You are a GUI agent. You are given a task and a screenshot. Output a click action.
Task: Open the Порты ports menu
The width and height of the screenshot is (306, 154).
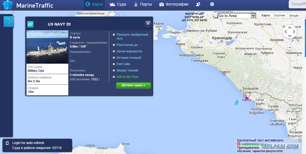click(143, 4)
